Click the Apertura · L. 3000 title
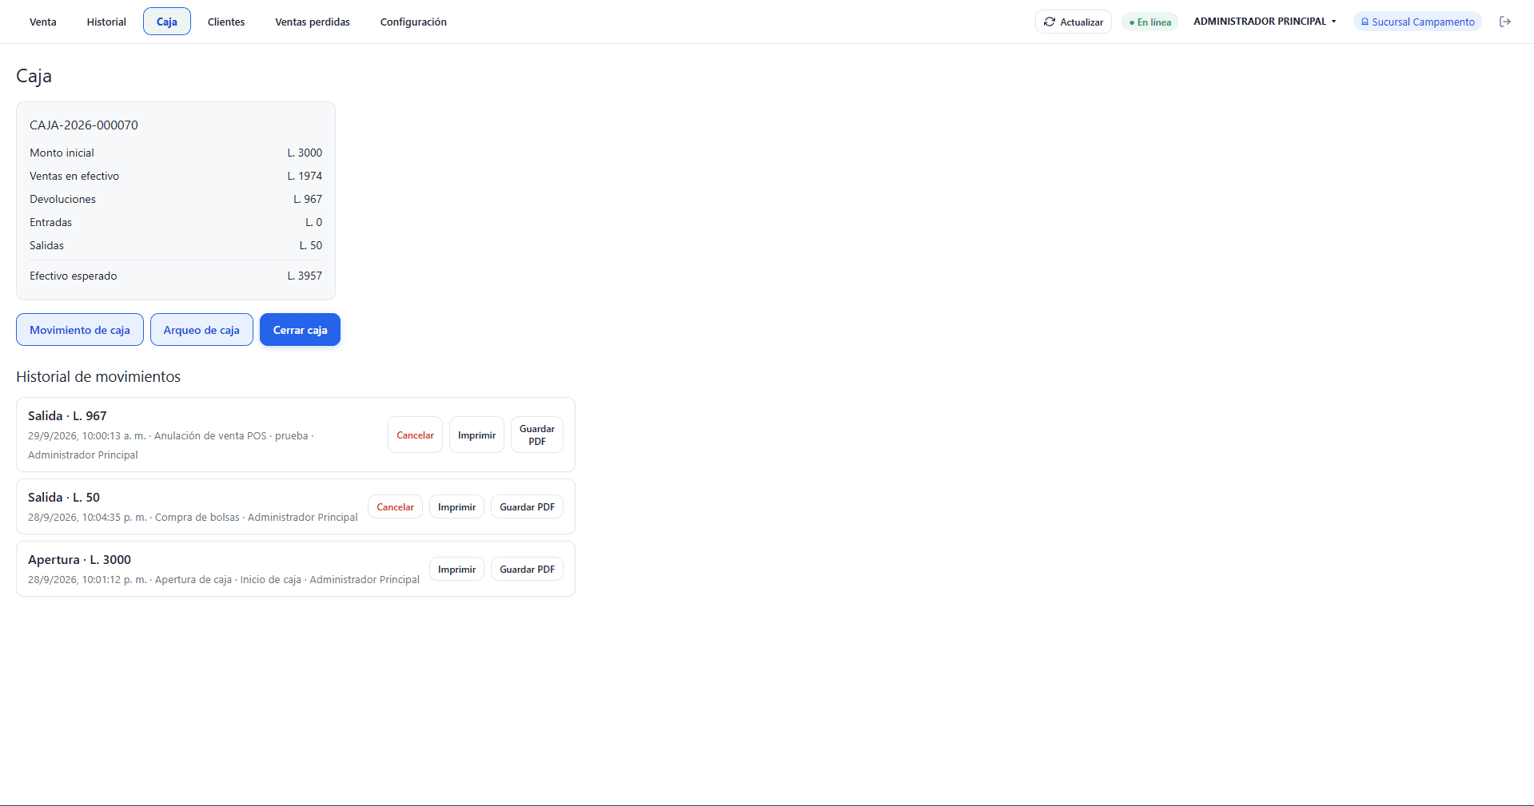Image resolution: width=1534 pixels, height=806 pixels. tap(79, 560)
